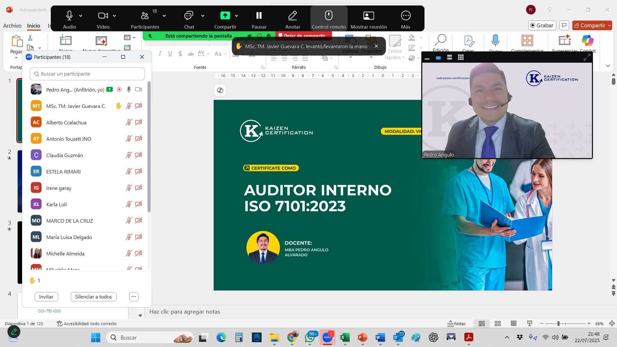Viewport: 617px width, 347px height.
Task: Lower Javier Guevara's raised hand
Action: coord(119,106)
